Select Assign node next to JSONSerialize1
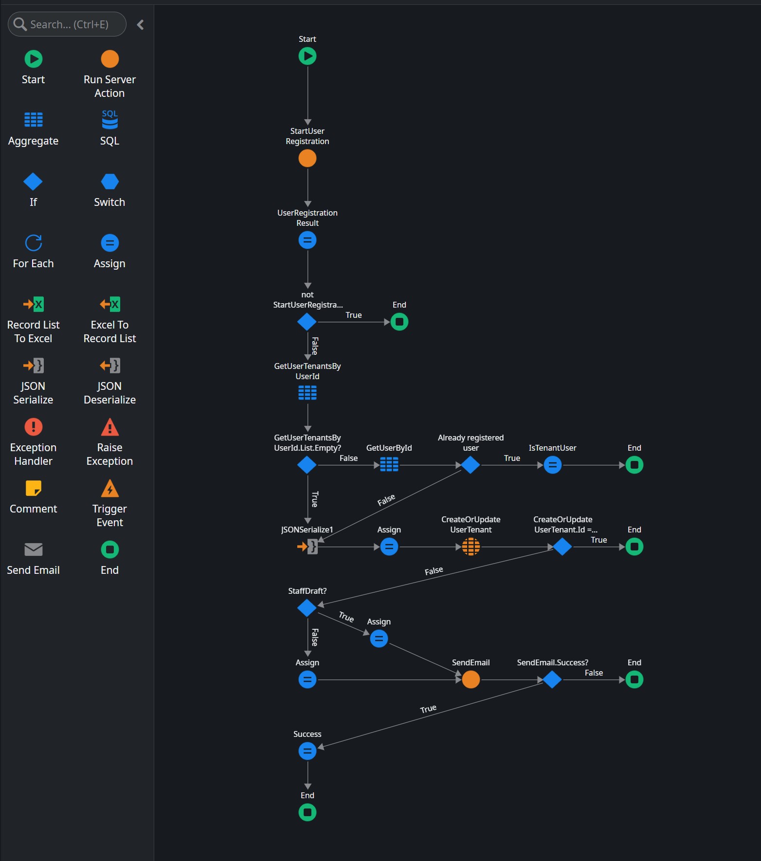 (x=389, y=547)
